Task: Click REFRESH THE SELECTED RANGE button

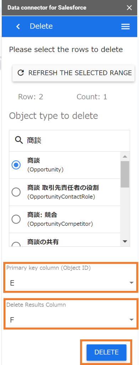Action: coord(74,73)
